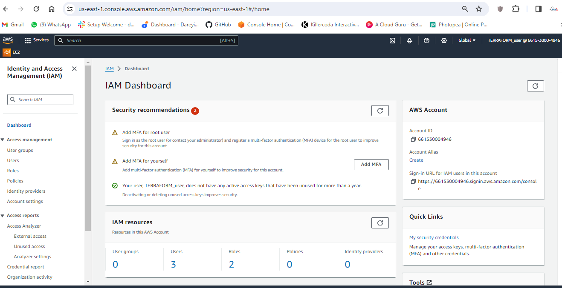Collapse the Access reports section
This screenshot has height=288, width=562.
point(3,216)
